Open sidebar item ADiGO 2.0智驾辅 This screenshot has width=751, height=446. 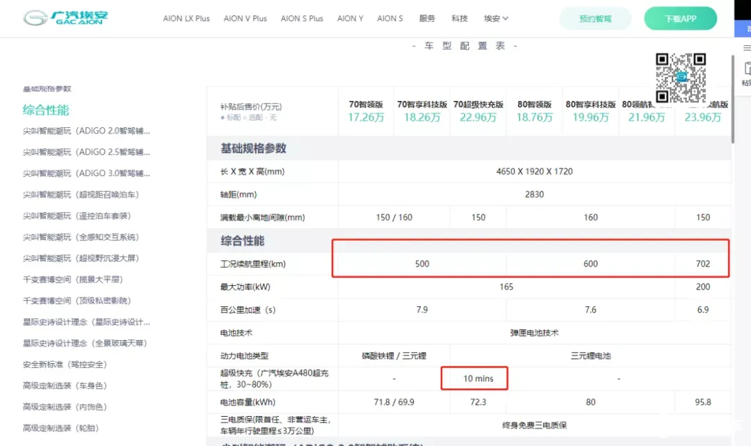[86, 131]
